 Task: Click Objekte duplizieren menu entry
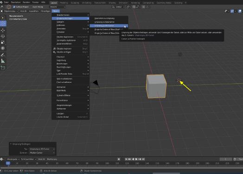70,37
